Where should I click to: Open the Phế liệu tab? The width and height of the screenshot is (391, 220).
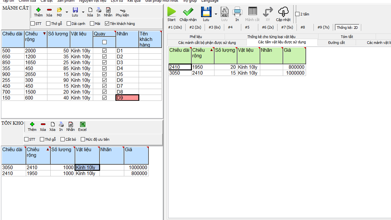click(195, 37)
